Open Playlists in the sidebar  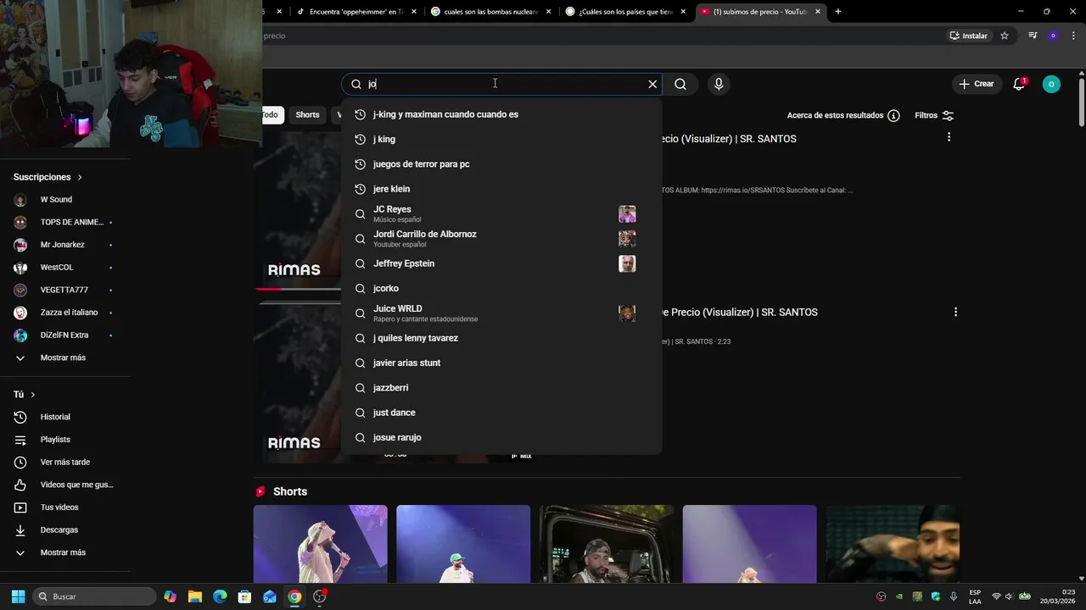click(64, 440)
